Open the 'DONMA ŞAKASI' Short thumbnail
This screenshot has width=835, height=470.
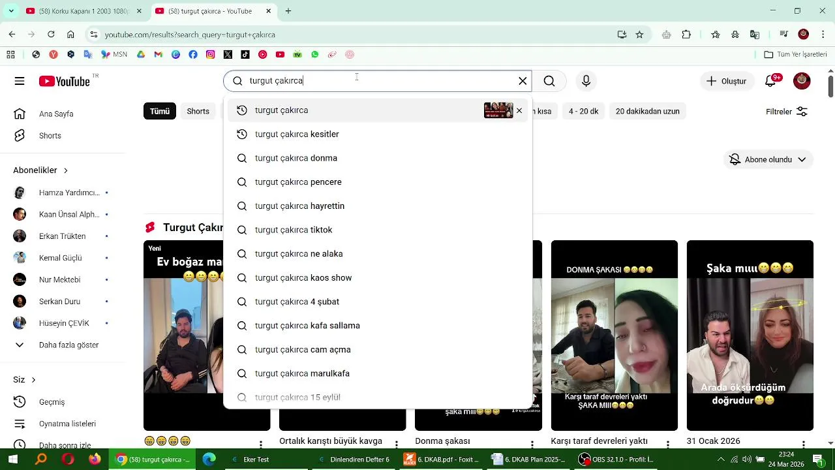614,336
